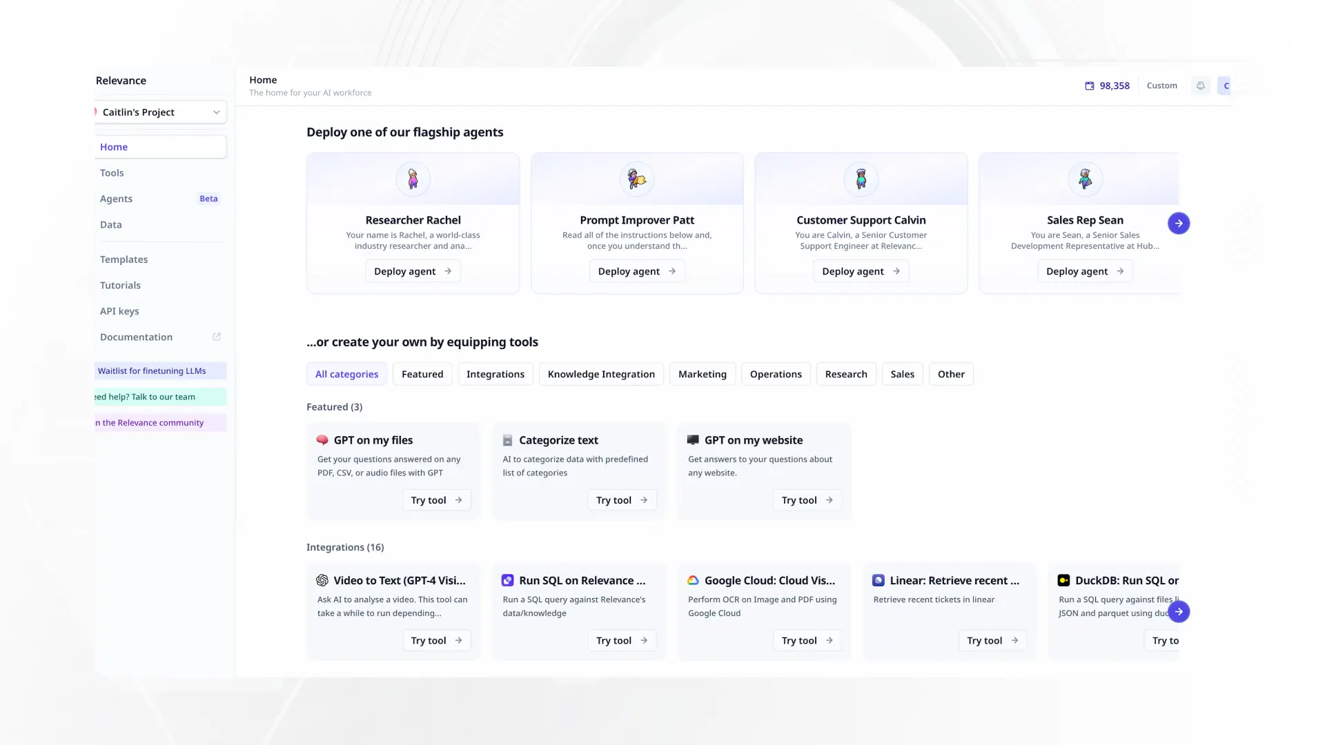Click Sales Rep Sean's avatar icon
This screenshot has height=745, width=1325.
pyautogui.click(x=1085, y=179)
